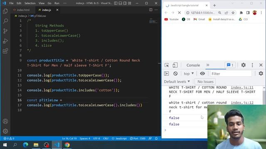The width and height of the screenshot is (266, 149).
Task: Click the Chrome address bar URL
Action: 203,13
